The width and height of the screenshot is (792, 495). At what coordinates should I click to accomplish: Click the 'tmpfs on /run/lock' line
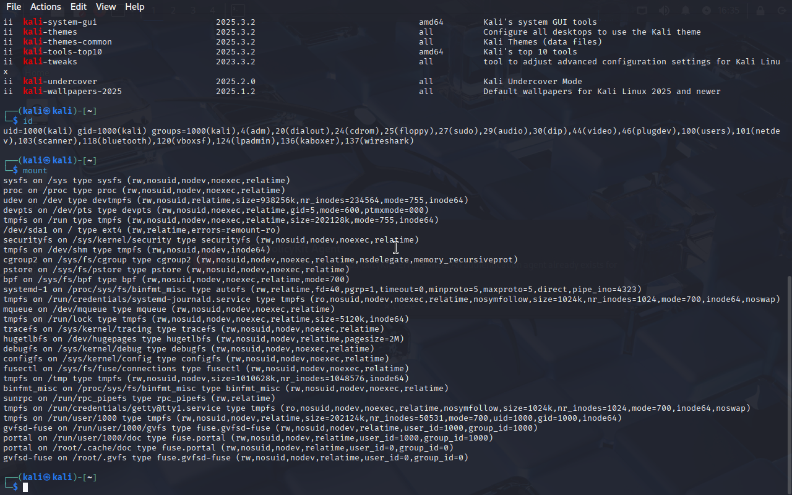(x=206, y=319)
